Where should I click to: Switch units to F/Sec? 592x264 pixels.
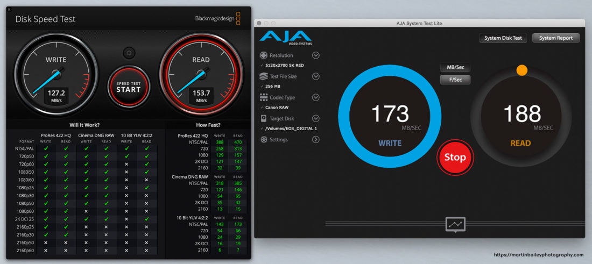click(455, 80)
